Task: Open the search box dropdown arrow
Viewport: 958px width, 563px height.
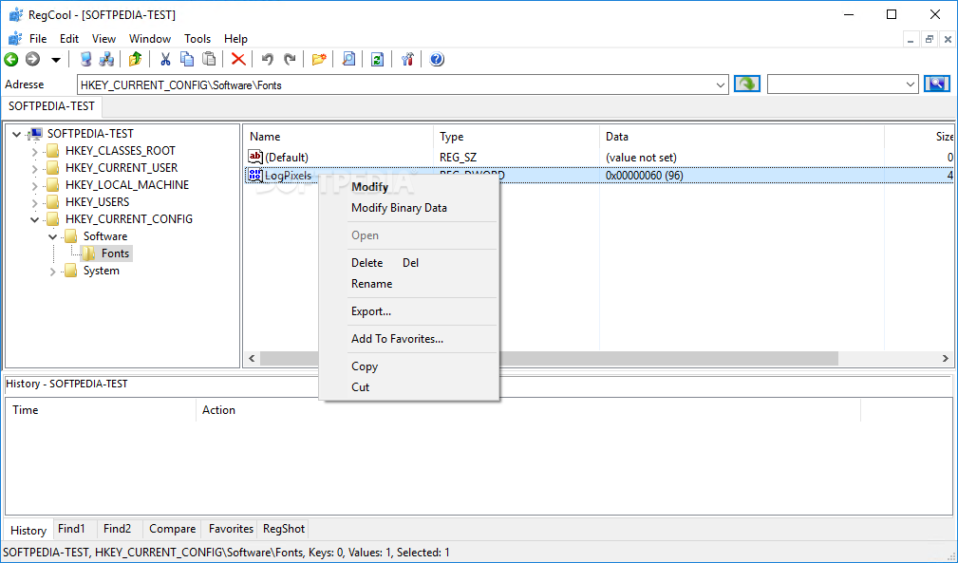Action: [x=911, y=84]
